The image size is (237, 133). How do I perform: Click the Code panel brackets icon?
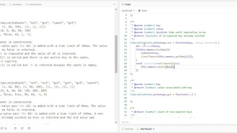[x=123, y=4]
